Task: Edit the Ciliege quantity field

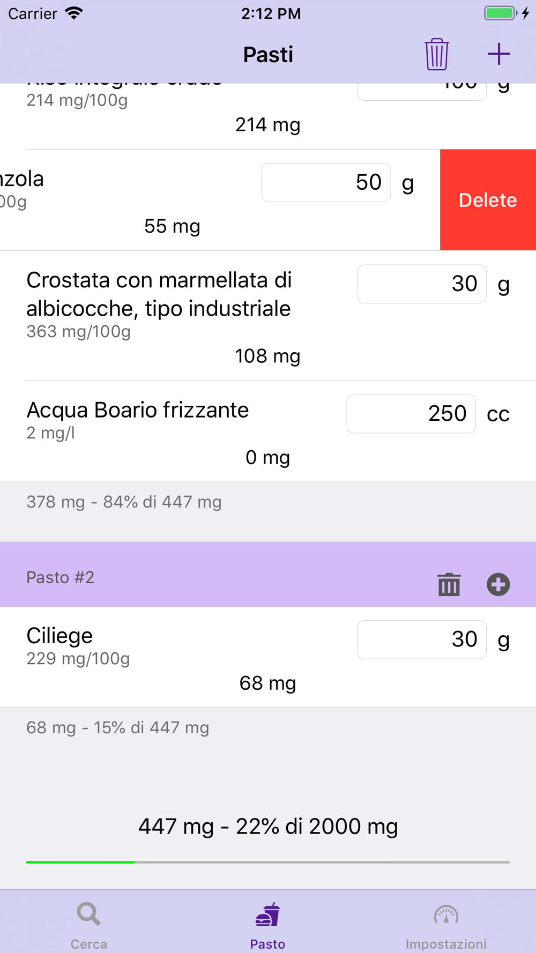Action: tap(422, 639)
